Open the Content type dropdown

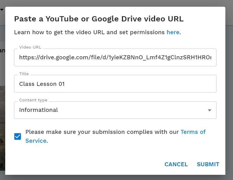click(115, 110)
